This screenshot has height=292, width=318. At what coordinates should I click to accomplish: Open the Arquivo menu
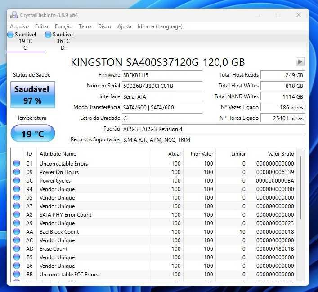point(19,26)
